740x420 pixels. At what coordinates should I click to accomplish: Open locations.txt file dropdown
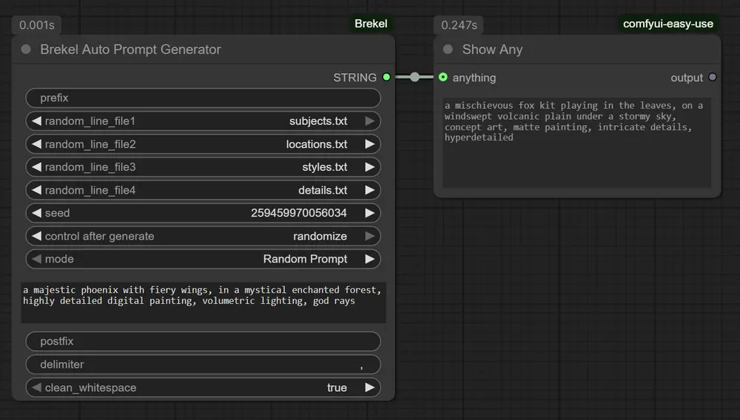tap(317, 144)
